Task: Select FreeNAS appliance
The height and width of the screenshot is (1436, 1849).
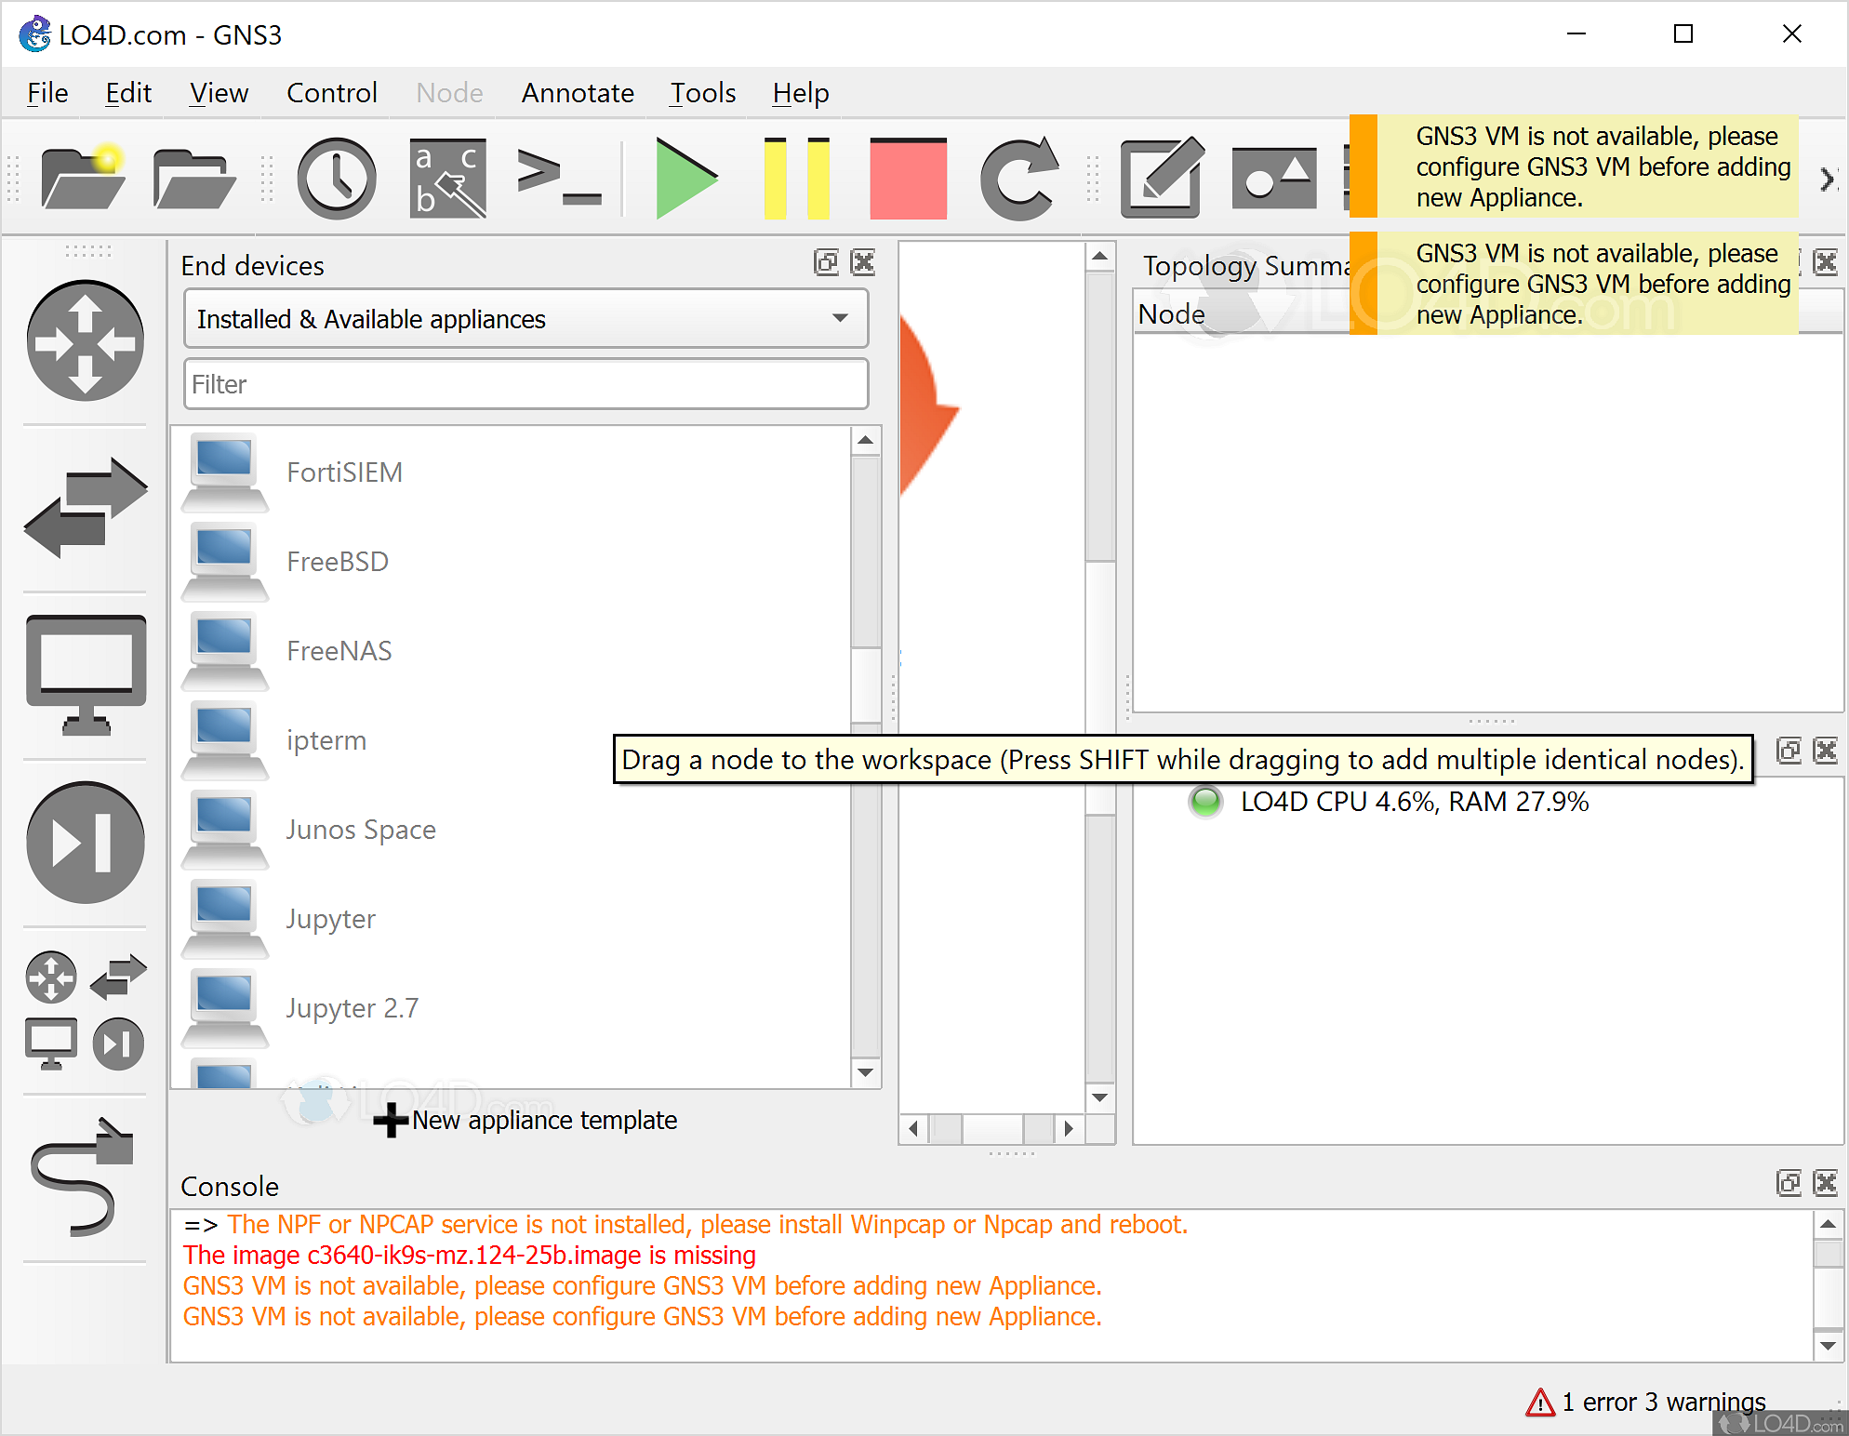Action: [x=511, y=651]
